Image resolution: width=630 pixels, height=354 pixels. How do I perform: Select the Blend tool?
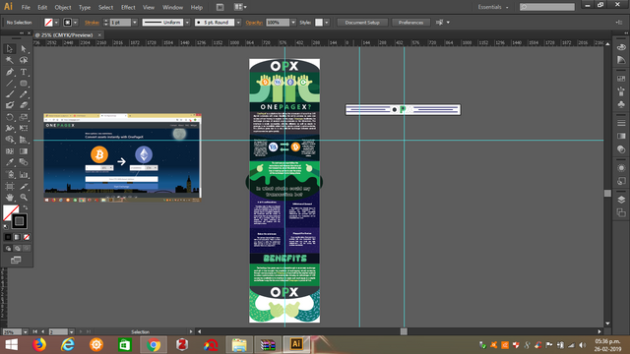pyautogui.click(x=24, y=162)
